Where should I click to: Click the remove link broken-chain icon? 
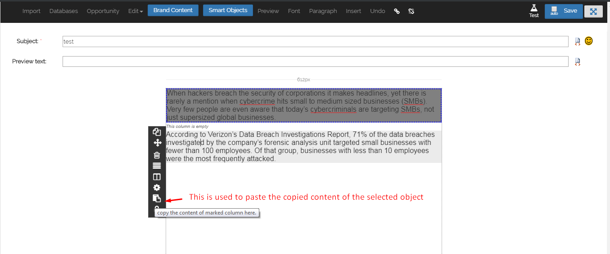click(411, 11)
